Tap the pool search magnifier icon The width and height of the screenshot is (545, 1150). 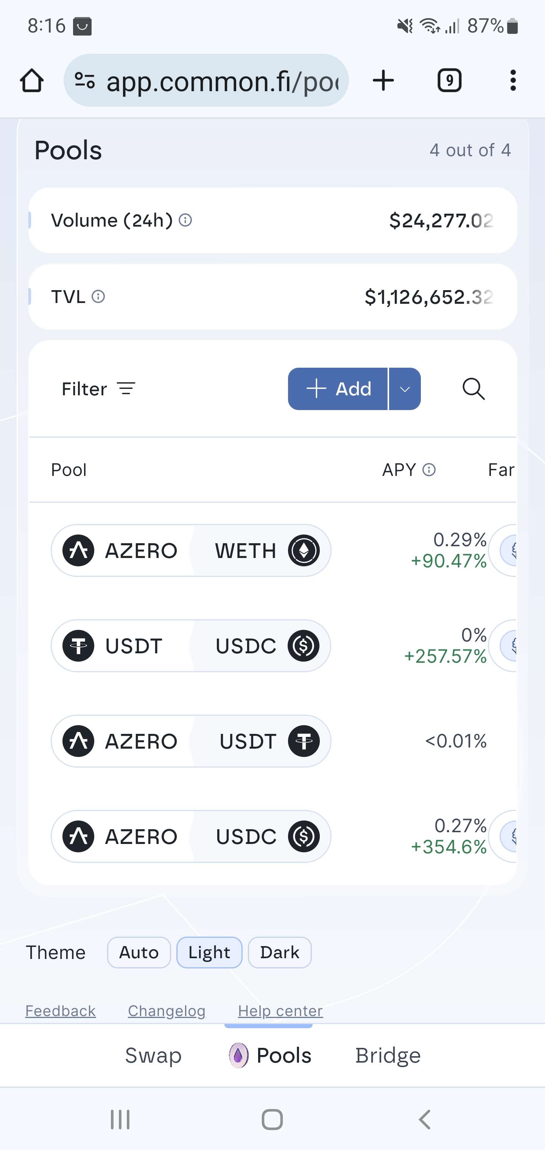click(x=473, y=389)
